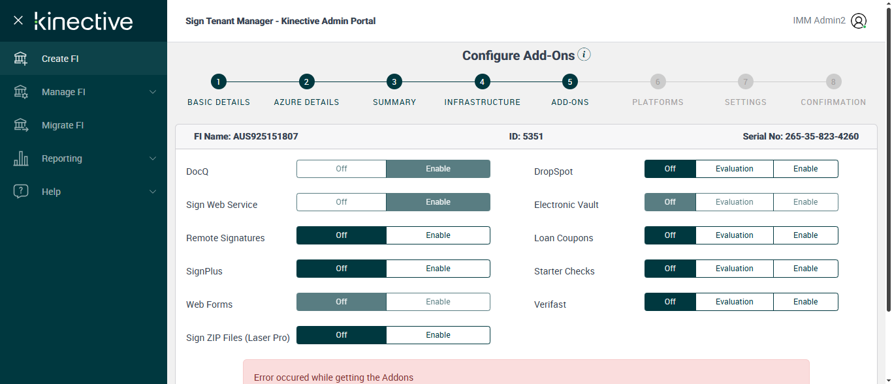The width and height of the screenshot is (892, 384).
Task: Set Remote Signatures to Off
Action: click(x=342, y=235)
